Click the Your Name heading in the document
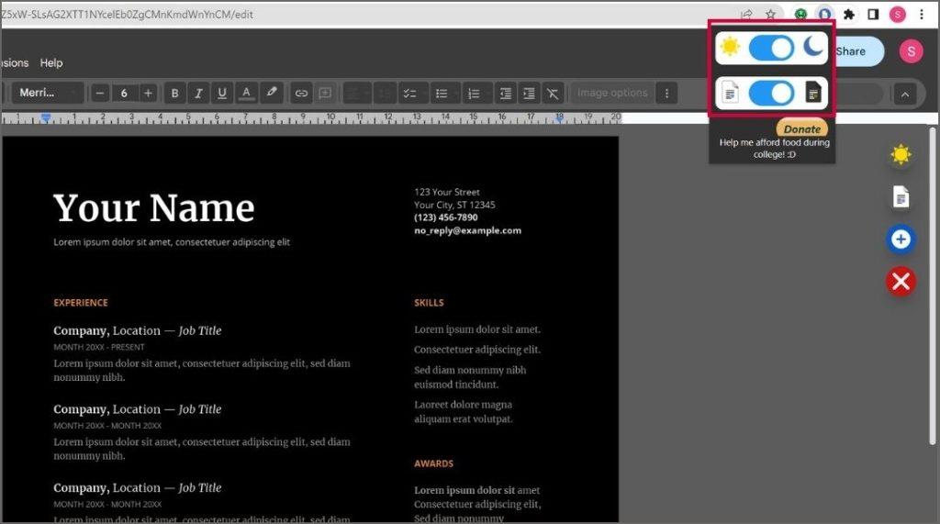This screenshot has height=524, width=940. (x=154, y=208)
